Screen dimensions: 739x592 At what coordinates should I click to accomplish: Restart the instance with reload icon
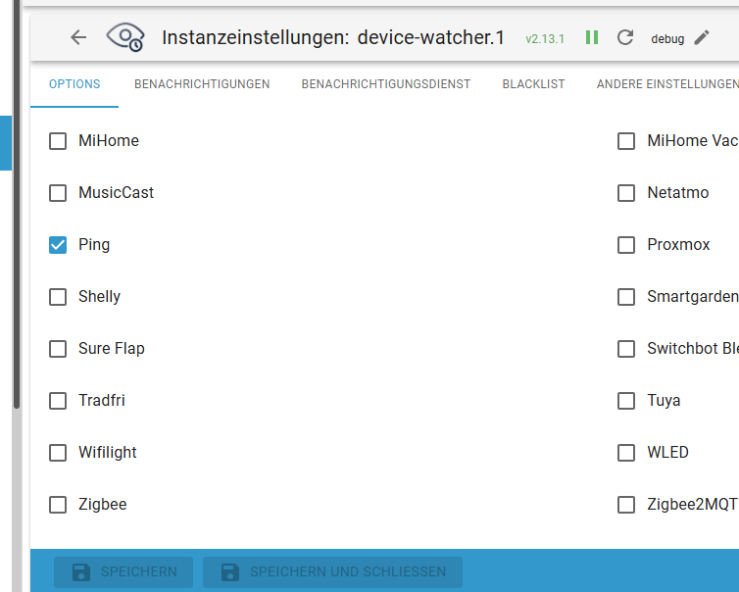click(625, 37)
